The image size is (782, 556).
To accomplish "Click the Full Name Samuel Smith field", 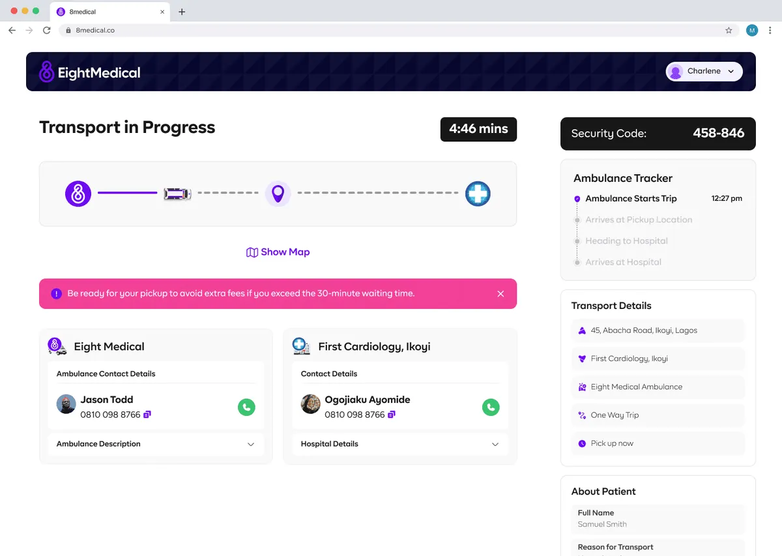I will click(658, 519).
